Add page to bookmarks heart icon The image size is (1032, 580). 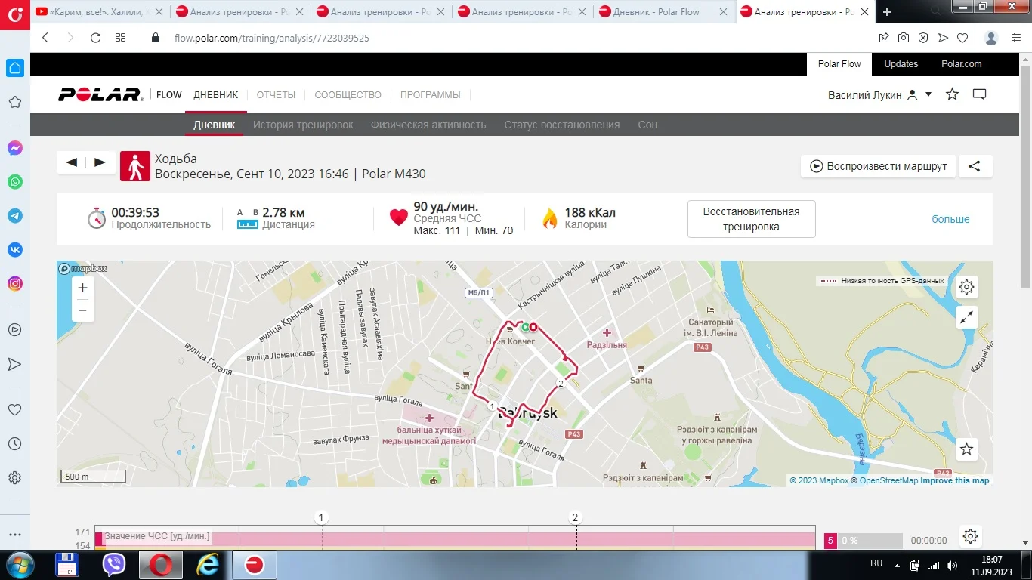point(962,38)
